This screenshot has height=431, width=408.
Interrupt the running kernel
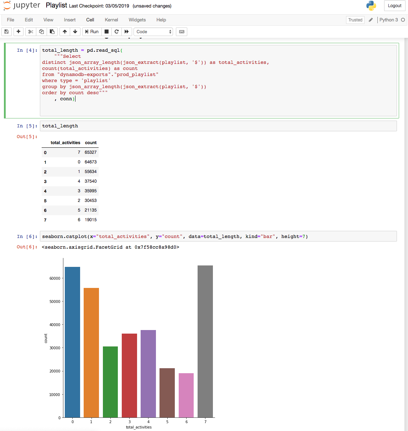pos(106,31)
